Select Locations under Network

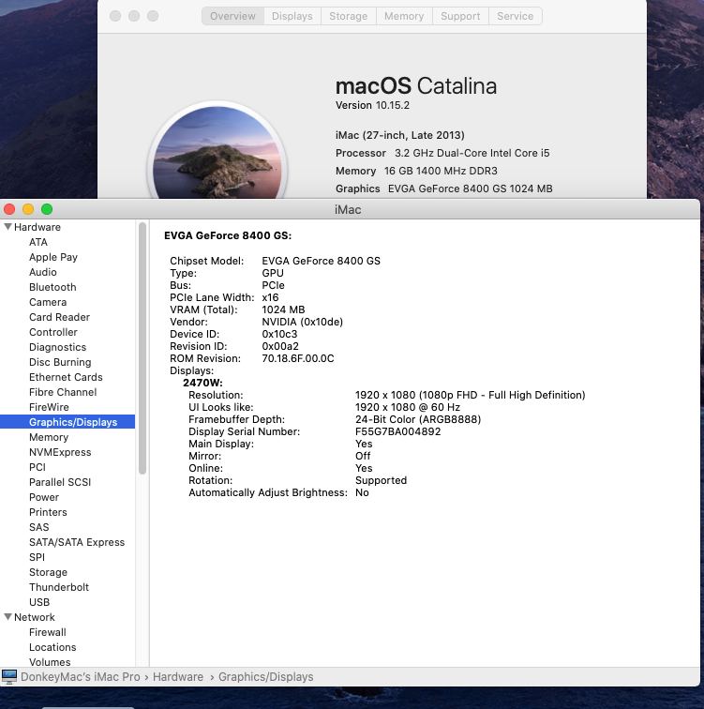coord(52,647)
